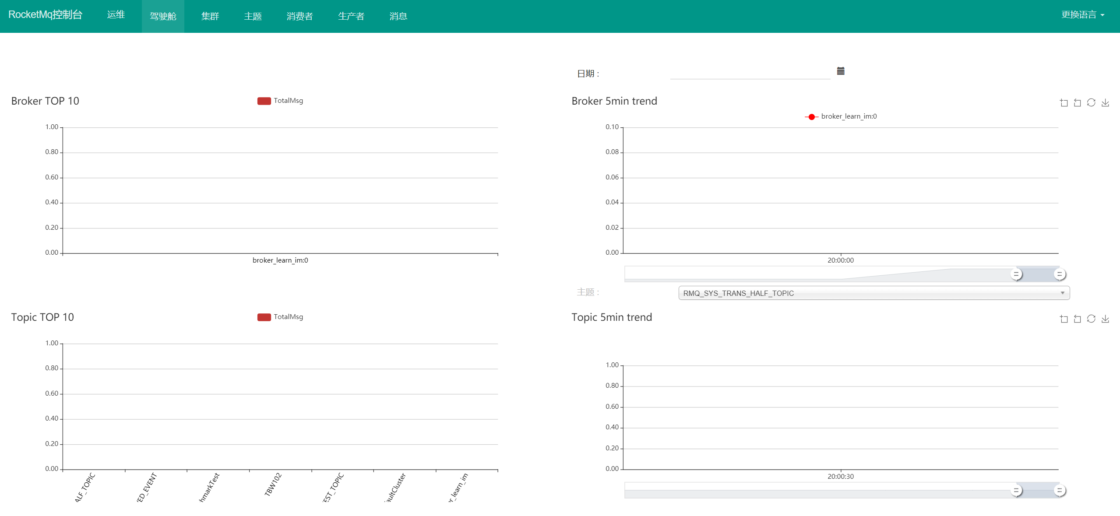Image resolution: width=1120 pixels, height=516 pixels.
Task: Toggle TotalMsg legend on Topic TOP 10
Action: click(280, 317)
